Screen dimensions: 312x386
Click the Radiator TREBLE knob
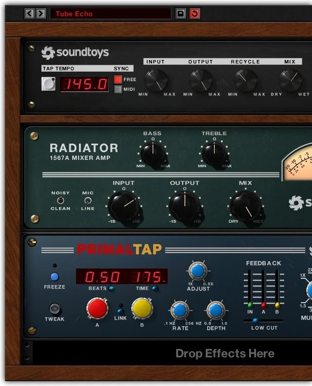coord(214,154)
